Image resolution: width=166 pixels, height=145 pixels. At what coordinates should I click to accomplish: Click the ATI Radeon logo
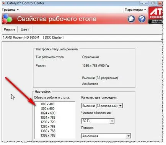pyautogui.click(x=156, y=15)
